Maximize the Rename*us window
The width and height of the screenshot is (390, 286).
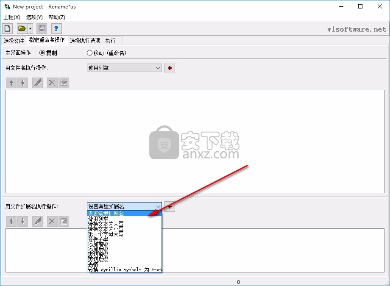pos(360,6)
